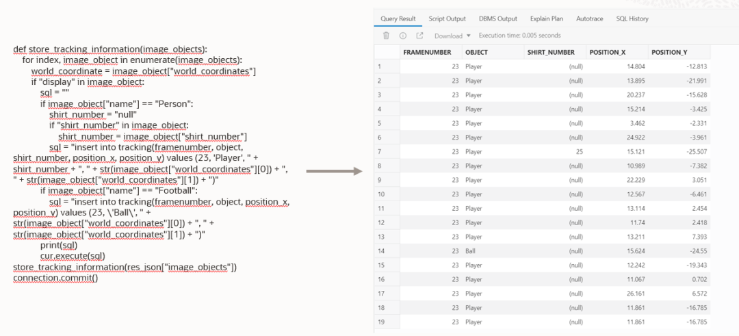Select the Autotrace tab
Image resolution: width=739 pixels, height=336 pixels.
[590, 18]
